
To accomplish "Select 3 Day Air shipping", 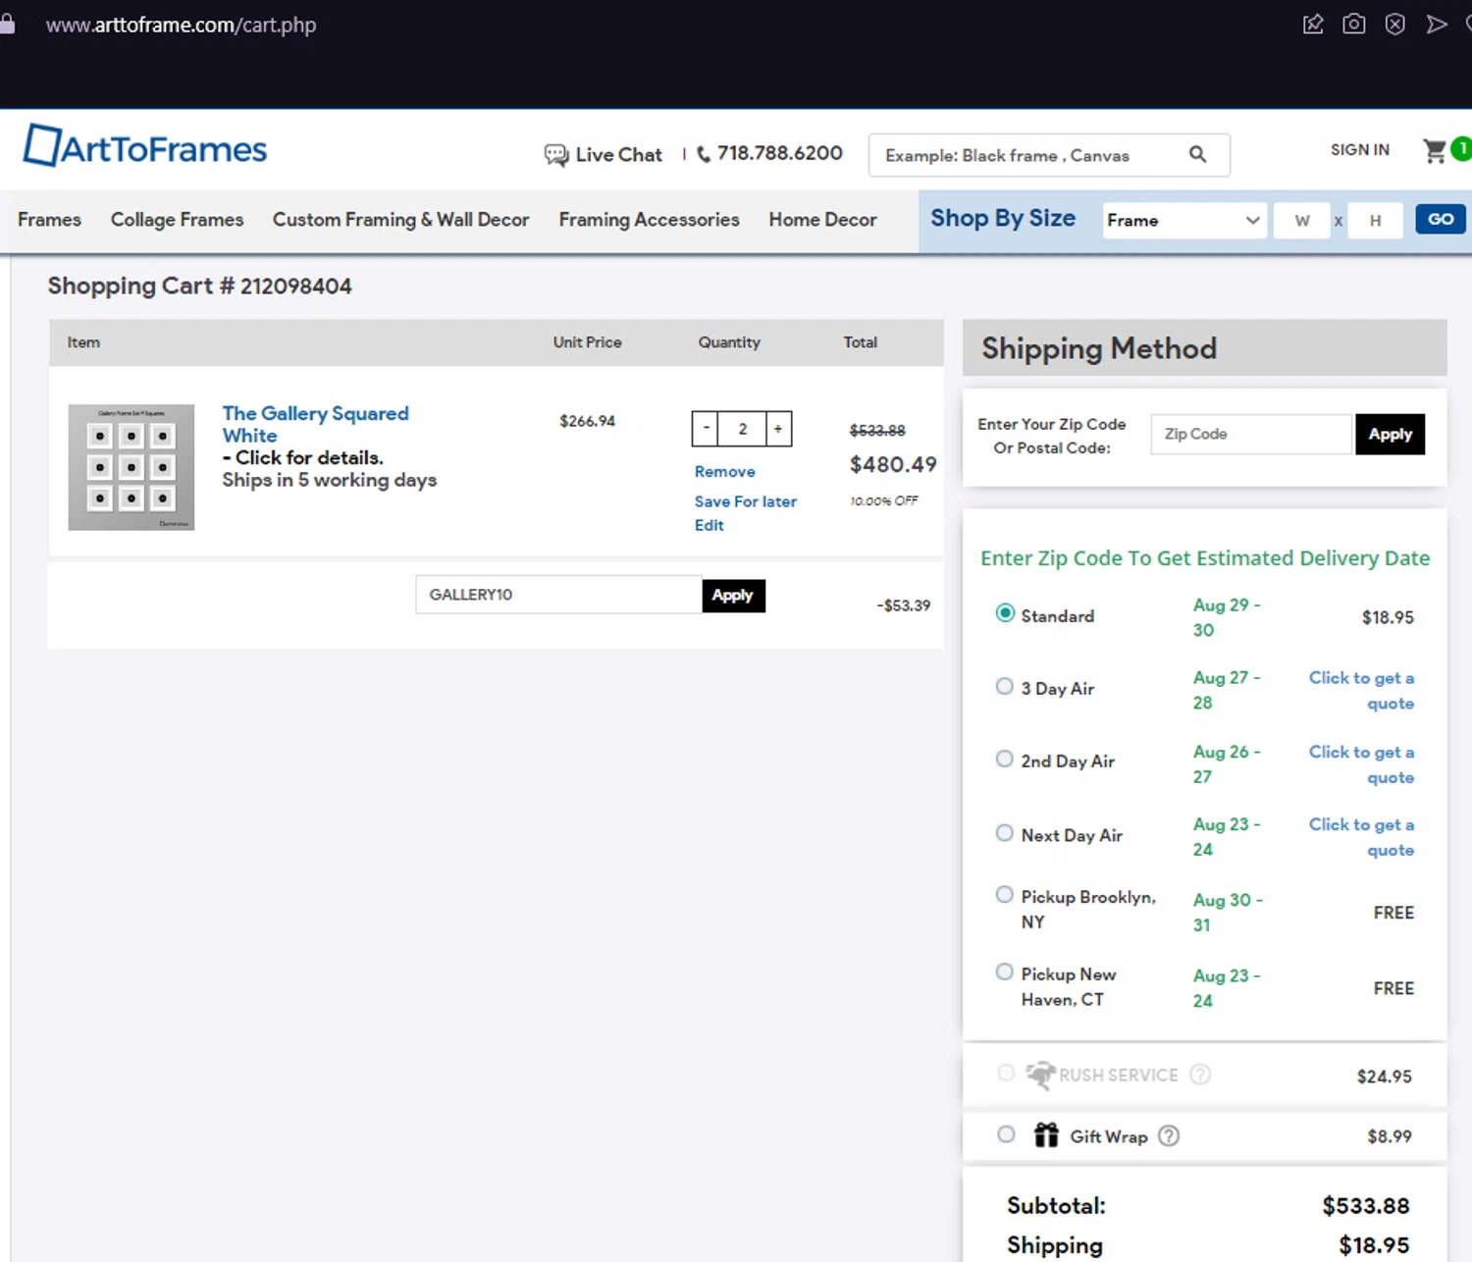I will [1005, 686].
